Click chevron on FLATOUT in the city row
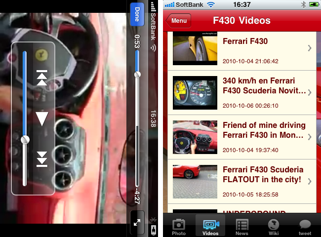The width and height of the screenshot is (321, 237). coord(310,181)
